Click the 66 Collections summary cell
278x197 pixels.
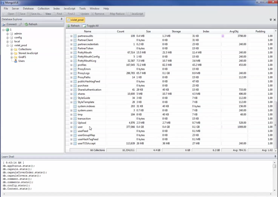[x=88, y=150]
